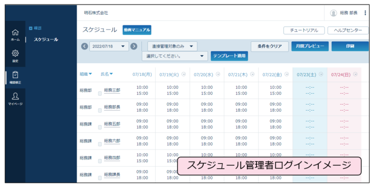This screenshot has height=185, width=373.
Task: Click the note icon beside 総務三郎
Action: 100,94
